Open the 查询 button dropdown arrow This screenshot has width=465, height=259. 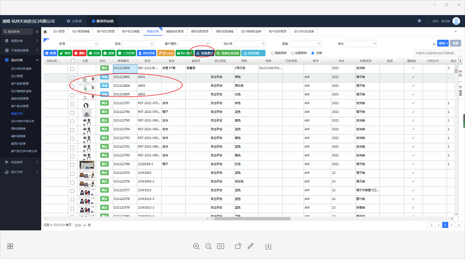(x=447, y=43)
